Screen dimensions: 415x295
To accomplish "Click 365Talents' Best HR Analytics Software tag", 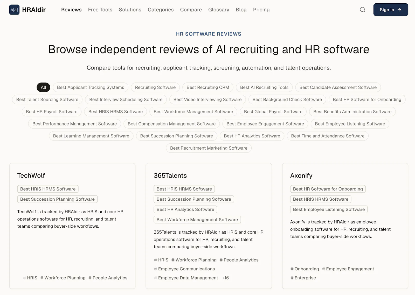I will (x=185, y=209).
